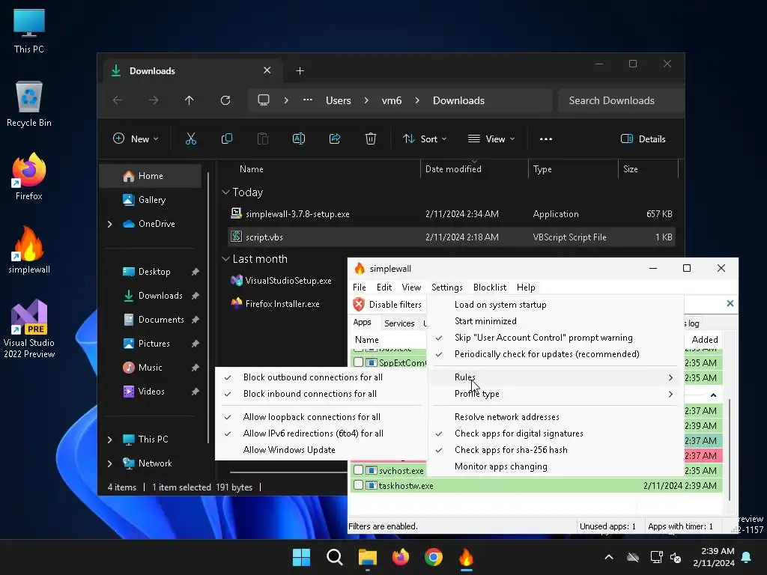Open Recycle Bin on desktop
This screenshot has width=767, height=575.
(x=29, y=103)
